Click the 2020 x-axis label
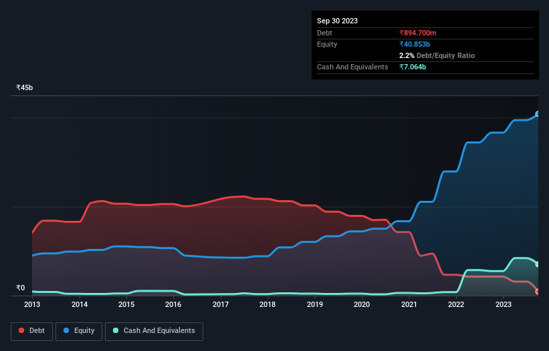Screen dimensions: 549x351 [x=362, y=304]
